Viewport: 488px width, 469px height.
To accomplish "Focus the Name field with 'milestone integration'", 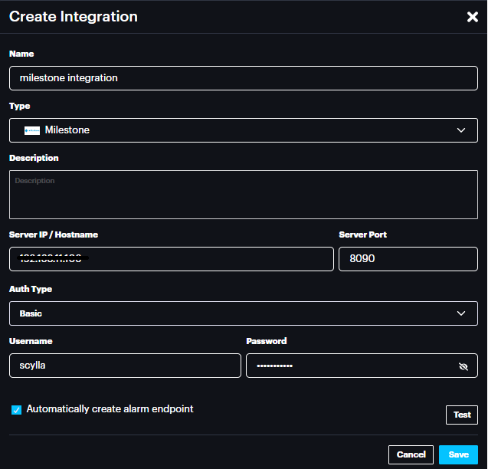I will (243, 78).
